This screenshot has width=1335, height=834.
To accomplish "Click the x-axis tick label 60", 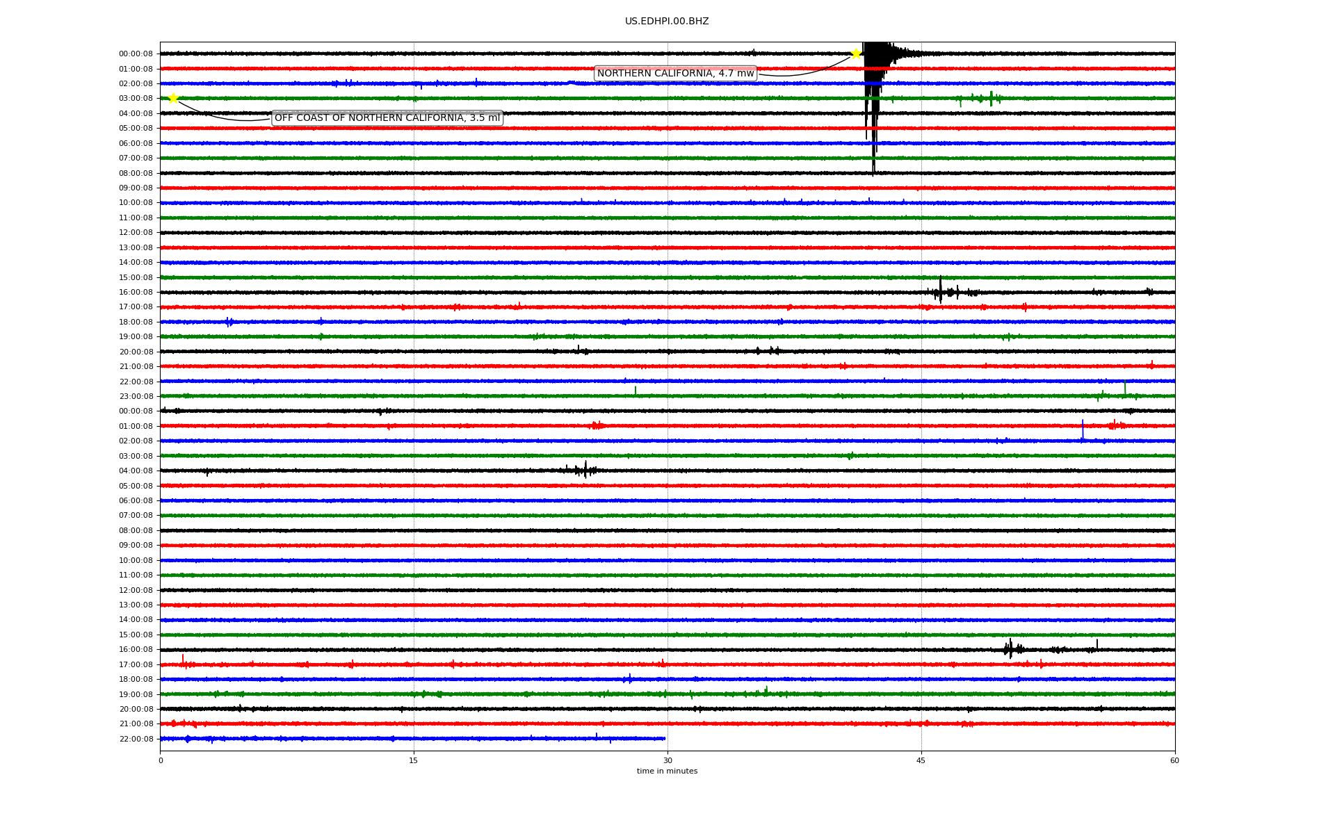I will (x=1174, y=760).
